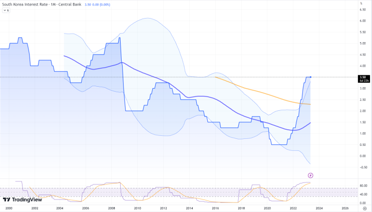Click the 5.00 price scale label

[362, 44]
